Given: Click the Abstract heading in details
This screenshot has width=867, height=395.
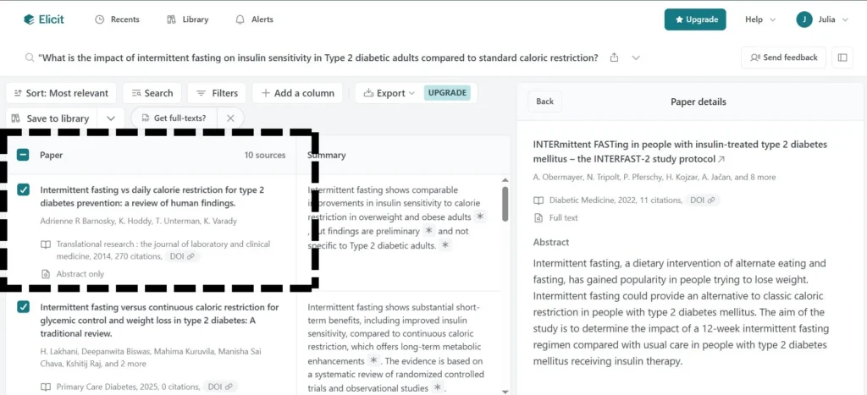Looking at the screenshot, I should [550, 242].
